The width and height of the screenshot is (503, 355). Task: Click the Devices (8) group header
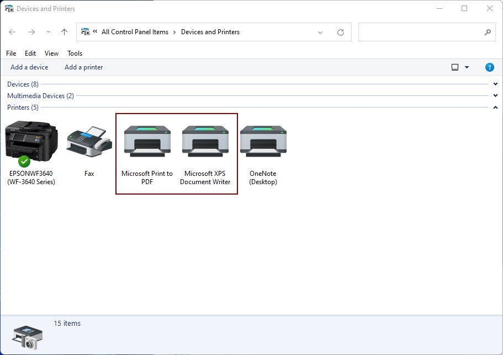coord(23,84)
